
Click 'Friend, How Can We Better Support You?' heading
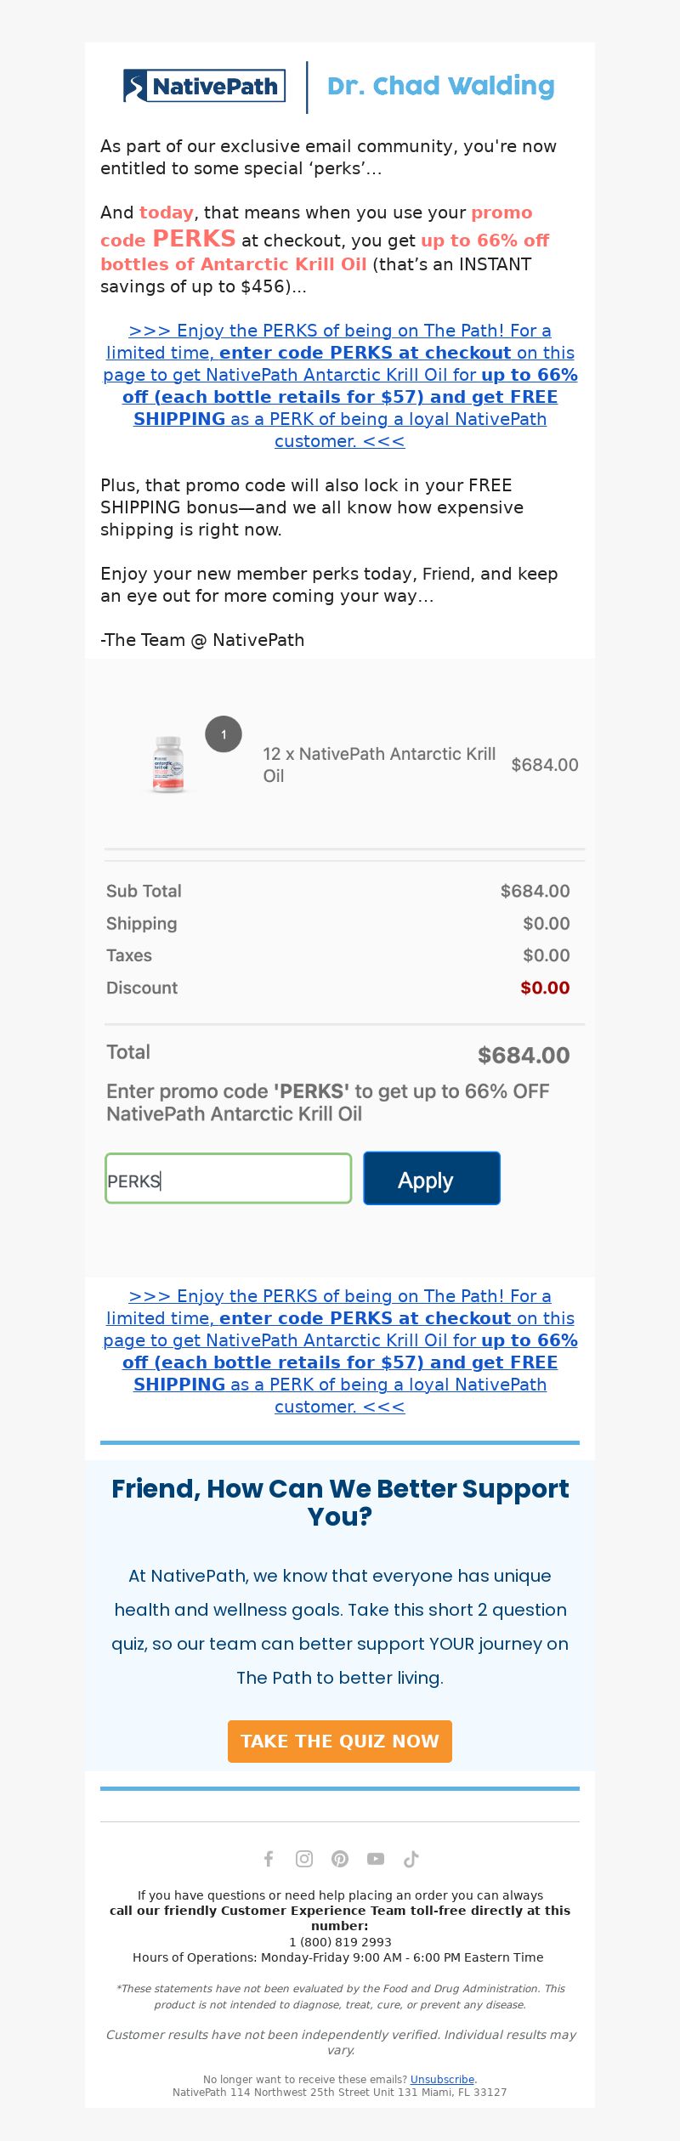340,1503
